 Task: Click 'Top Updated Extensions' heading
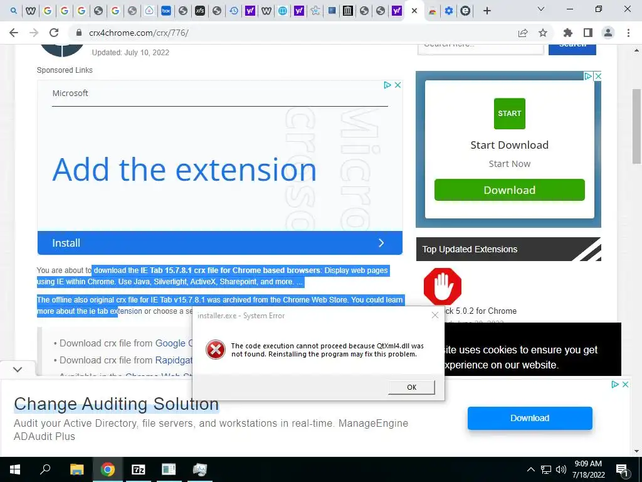(x=470, y=249)
